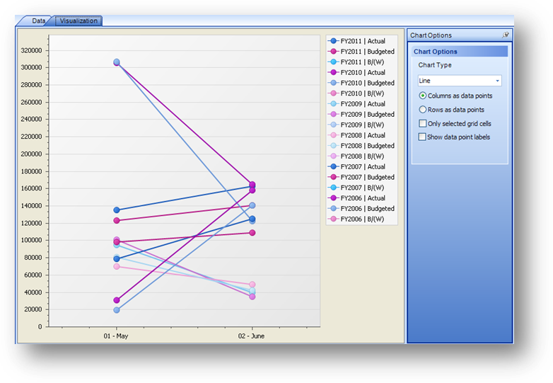Click the 01 - May axis label
The height and width of the screenshot is (383, 553).
click(x=116, y=336)
